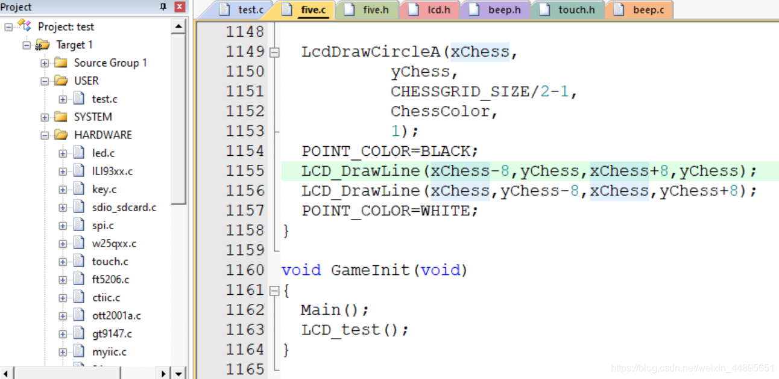Expand the w25qxx.c file node
This screenshot has height=379, width=779.
click(x=63, y=243)
